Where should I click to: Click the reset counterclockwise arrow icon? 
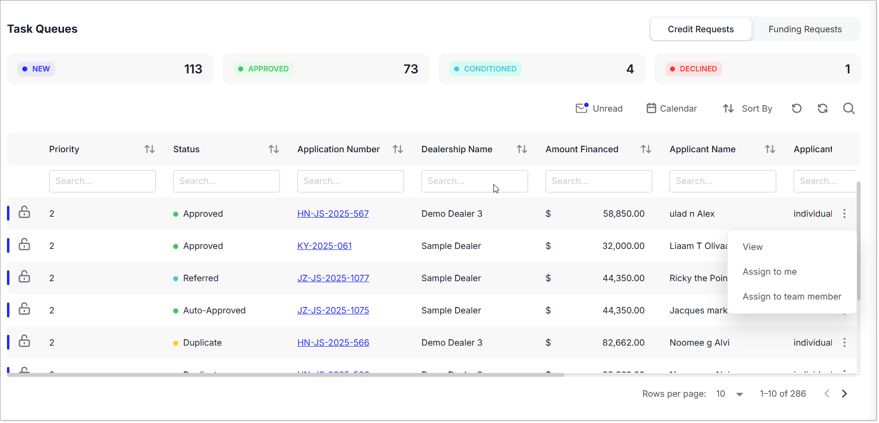[x=797, y=109]
